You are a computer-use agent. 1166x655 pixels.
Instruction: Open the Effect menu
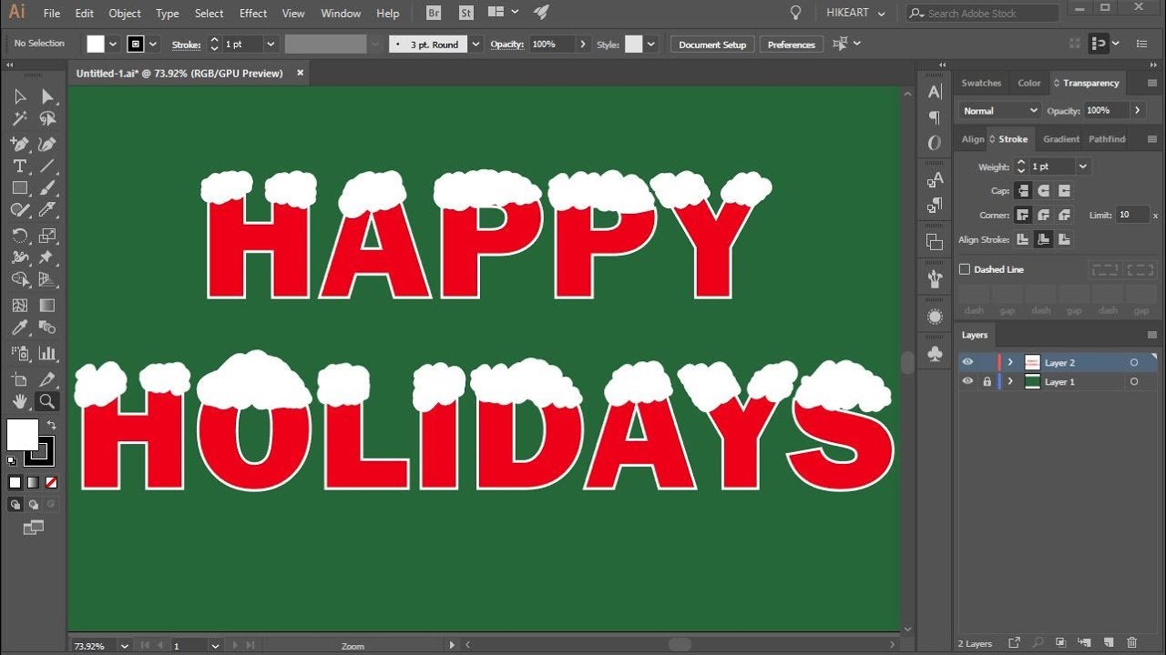pos(253,13)
